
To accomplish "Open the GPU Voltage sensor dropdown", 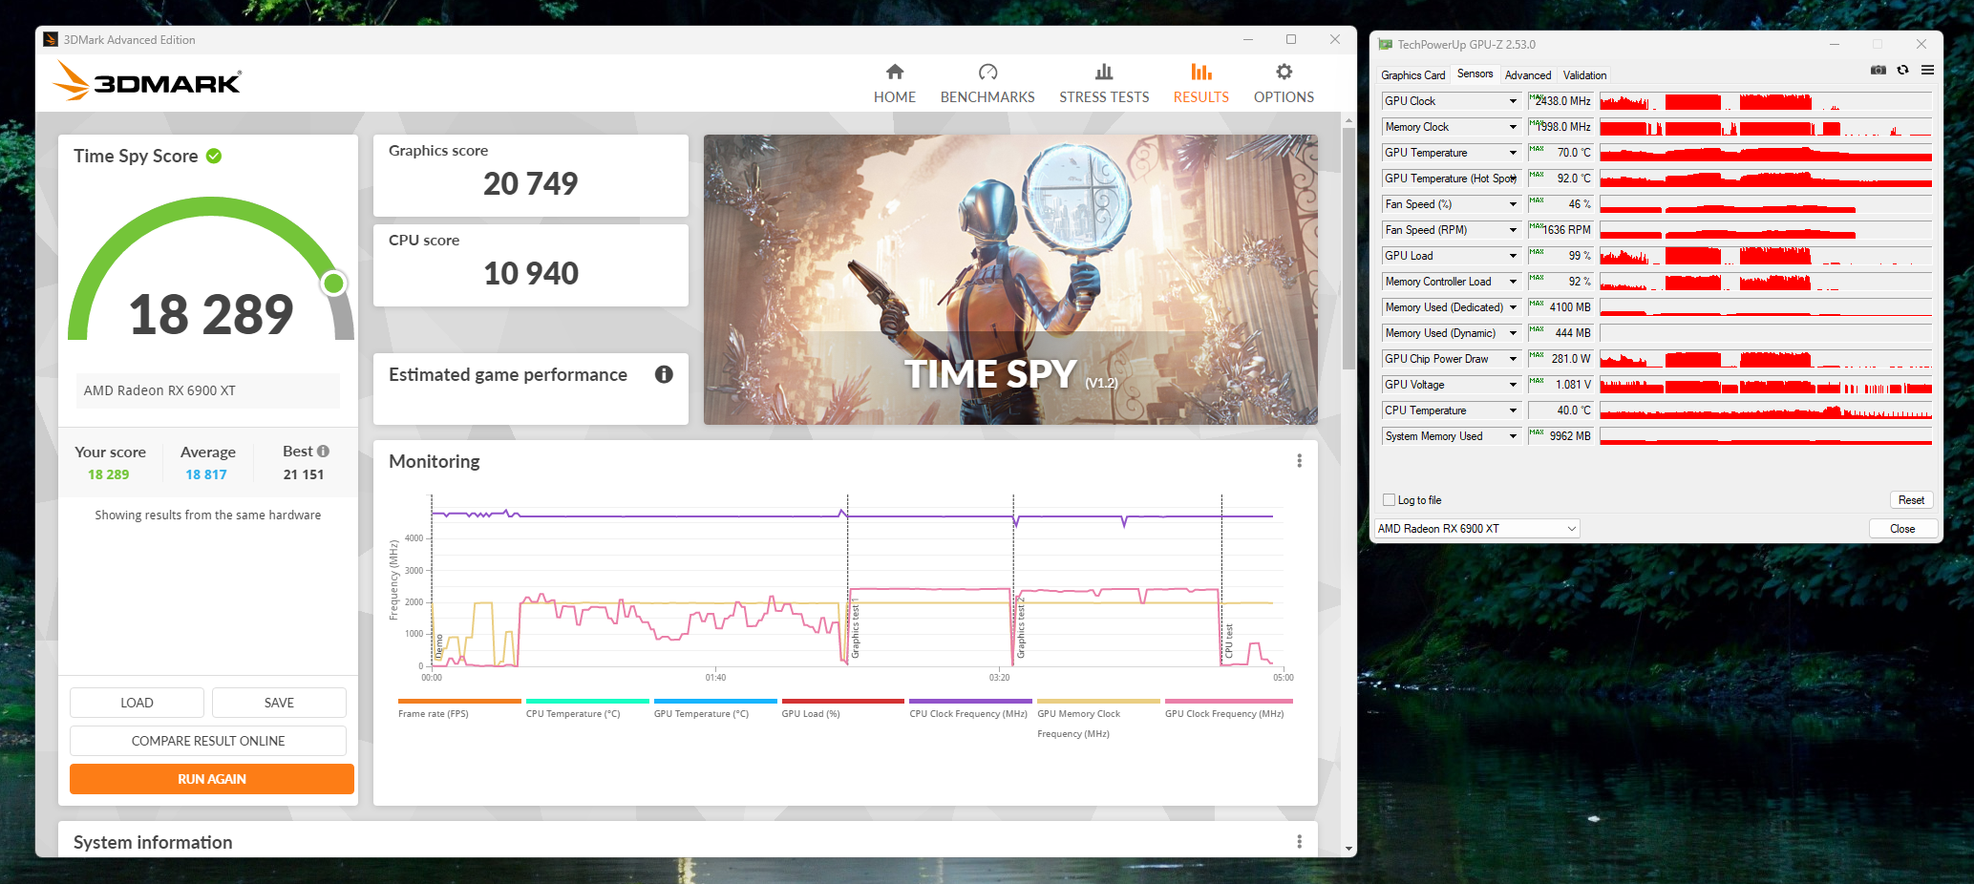I will pos(1513,385).
